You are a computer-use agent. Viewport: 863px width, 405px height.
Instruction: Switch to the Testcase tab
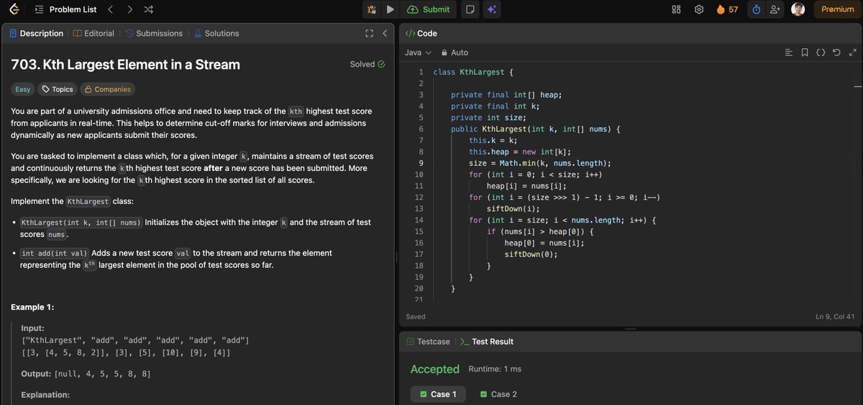[x=429, y=342]
